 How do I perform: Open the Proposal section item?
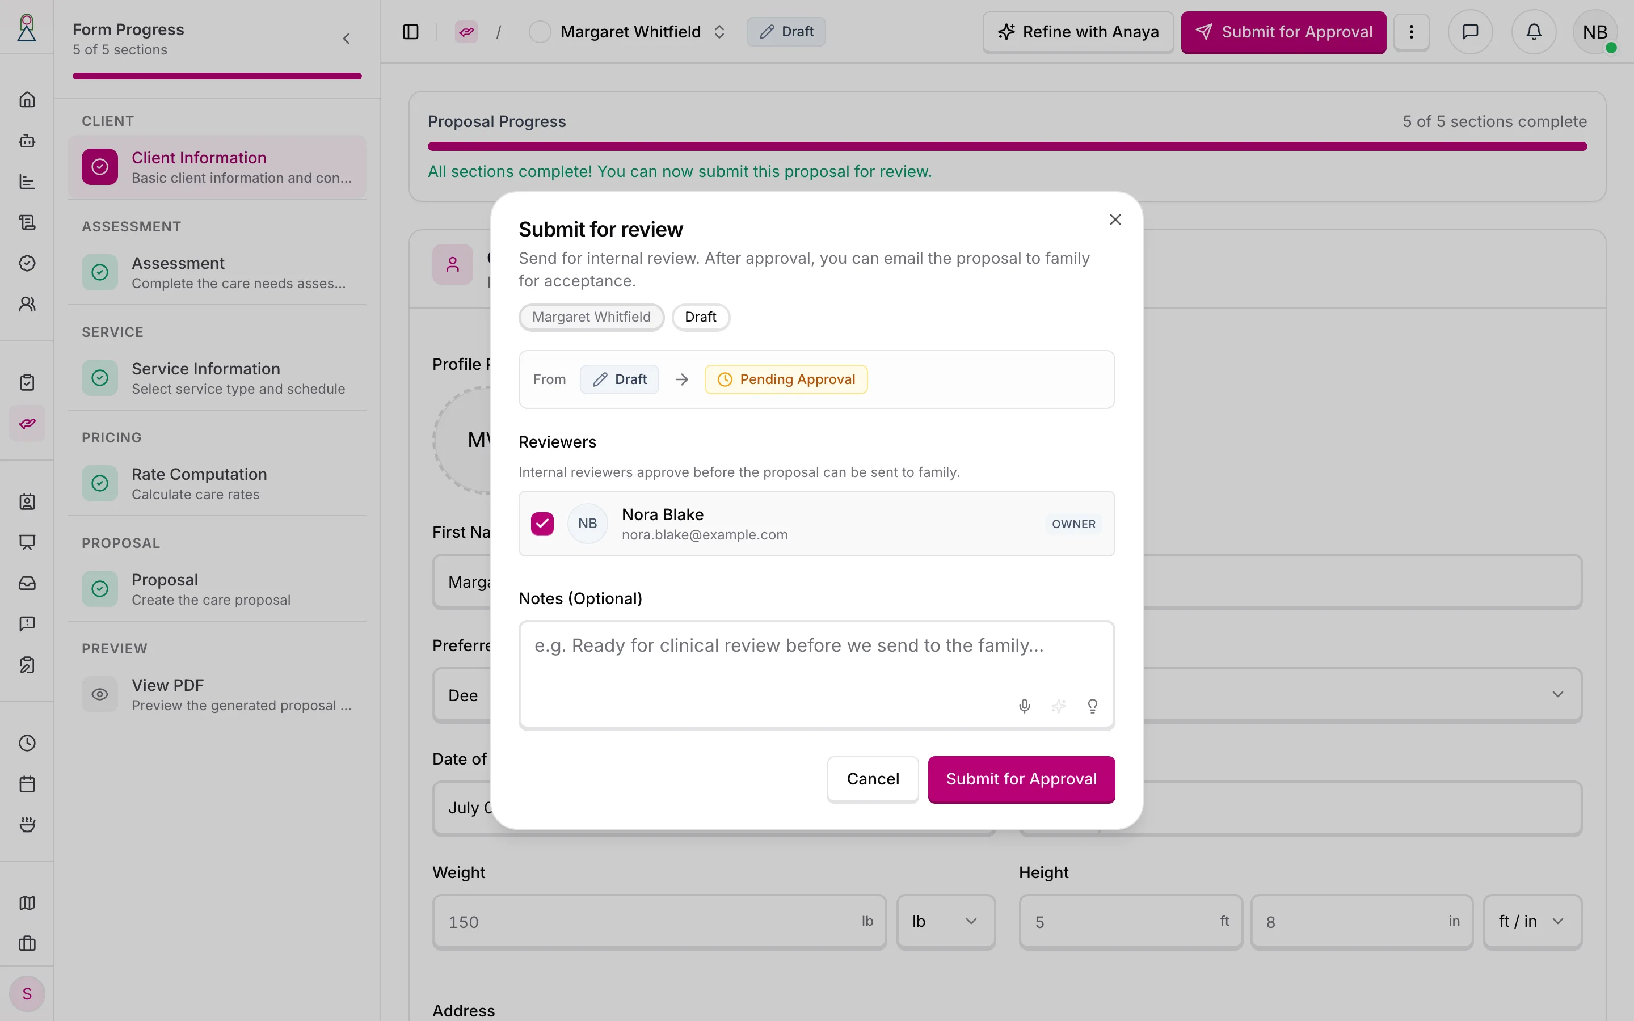[x=217, y=589]
